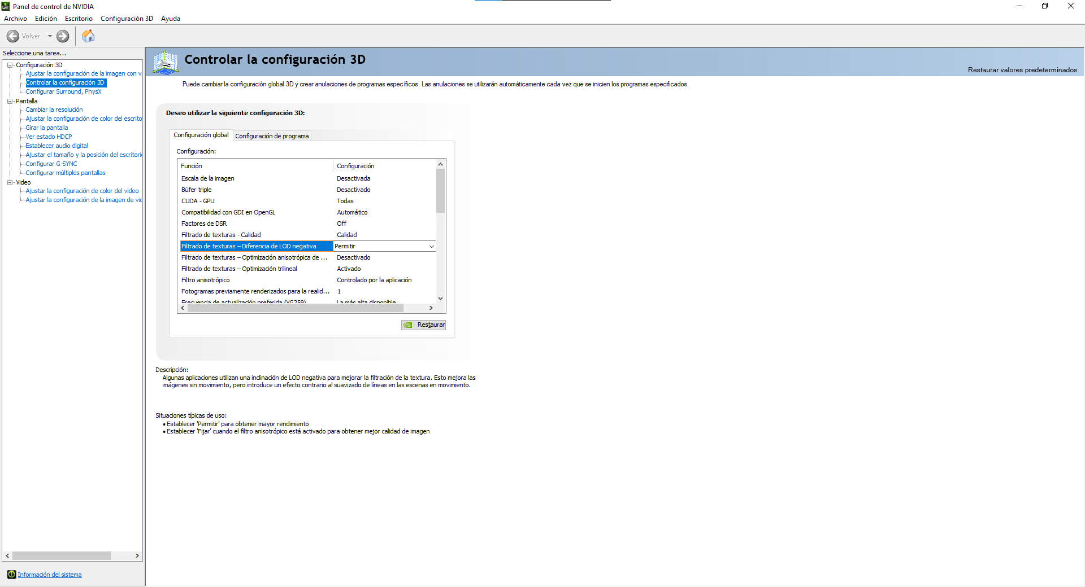Open Ver estado HDCP
The width and height of the screenshot is (1085, 587).
pos(49,137)
